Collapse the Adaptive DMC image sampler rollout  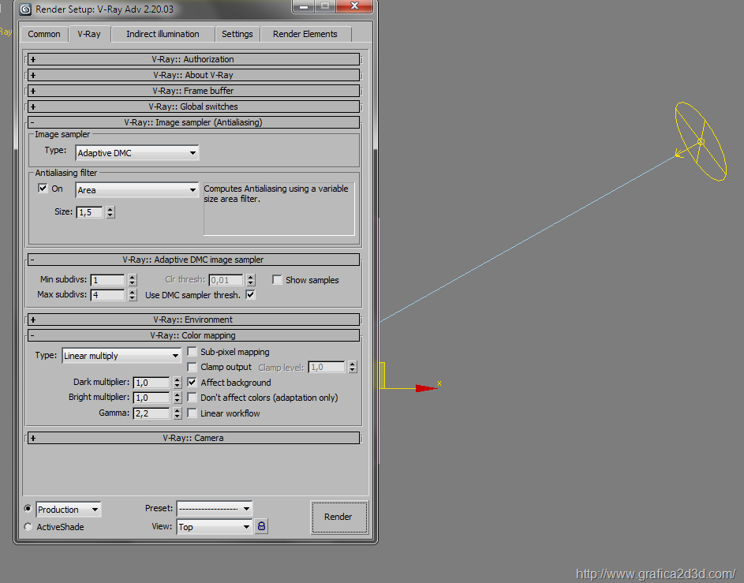[193, 260]
